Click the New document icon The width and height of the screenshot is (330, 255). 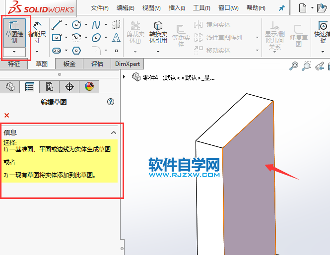pyautogui.click(x=302, y=8)
